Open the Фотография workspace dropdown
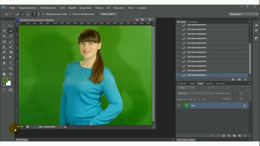Screen dimensions: 260x146 point(243,15)
